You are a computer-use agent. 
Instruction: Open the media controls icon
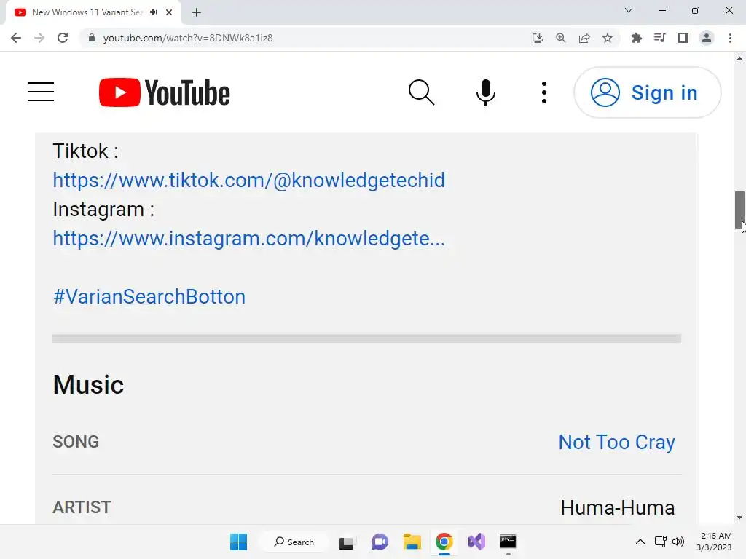[659, 38]
